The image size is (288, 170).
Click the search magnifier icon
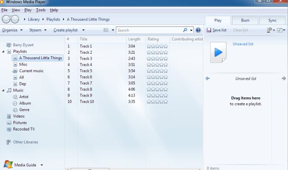click(185, 30)
